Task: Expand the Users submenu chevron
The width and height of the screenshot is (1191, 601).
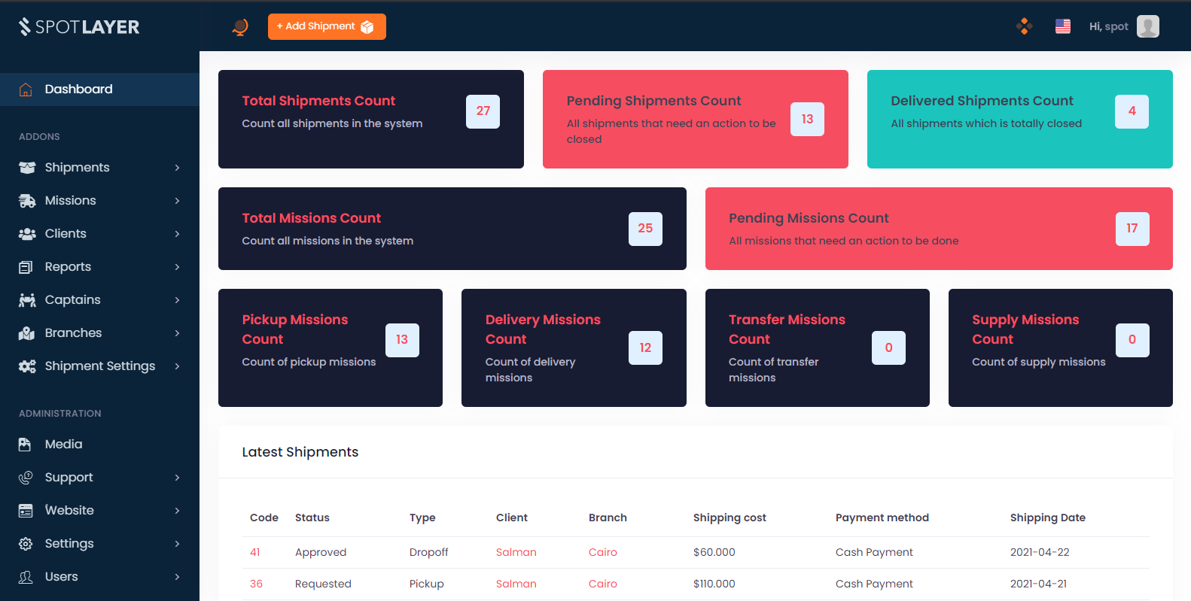Action: (177, 577)
